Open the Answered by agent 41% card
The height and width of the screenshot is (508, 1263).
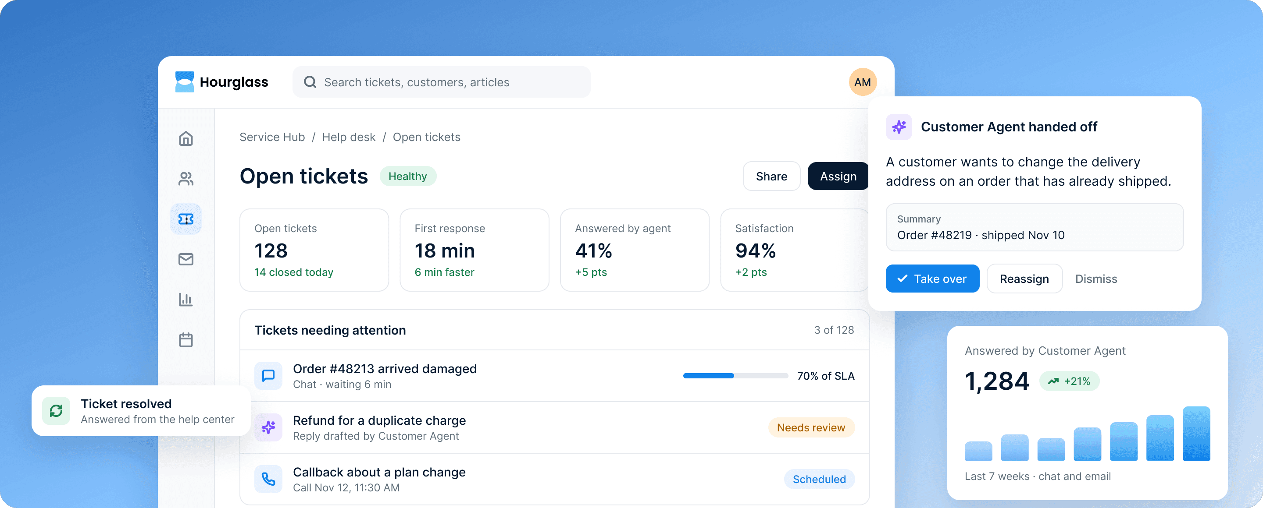pos(635,250)
